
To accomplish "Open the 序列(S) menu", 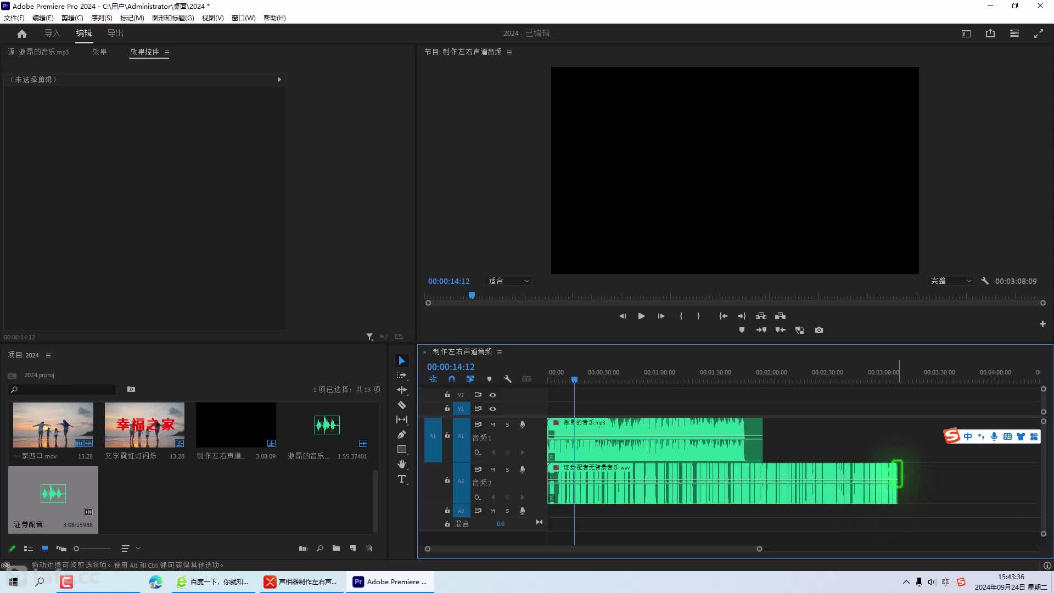I will (x=102, y=18).
